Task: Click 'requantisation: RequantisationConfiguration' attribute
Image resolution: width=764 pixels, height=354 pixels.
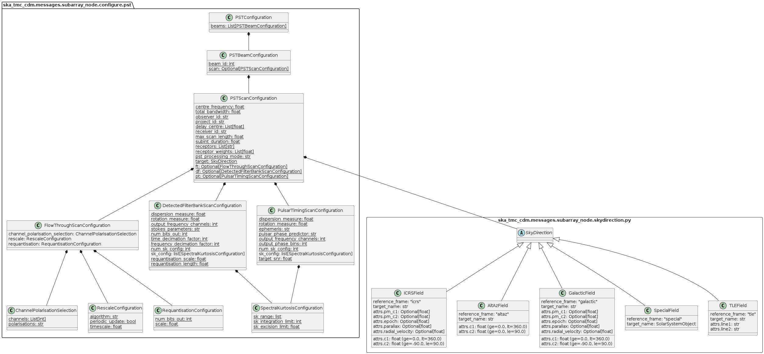Action: 55,244
